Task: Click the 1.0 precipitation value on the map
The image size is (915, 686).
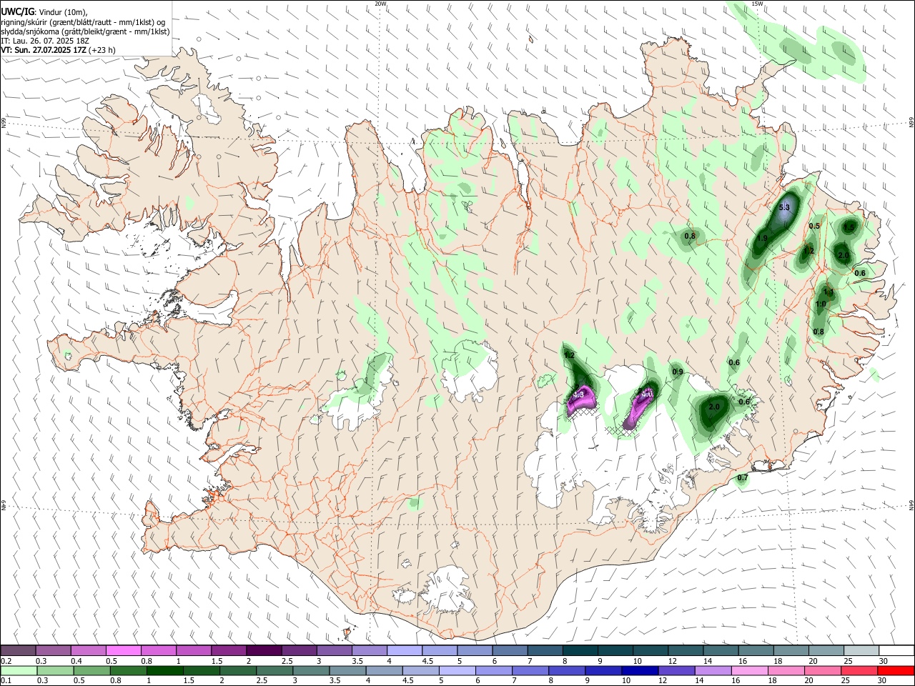Action: [821, 304]
